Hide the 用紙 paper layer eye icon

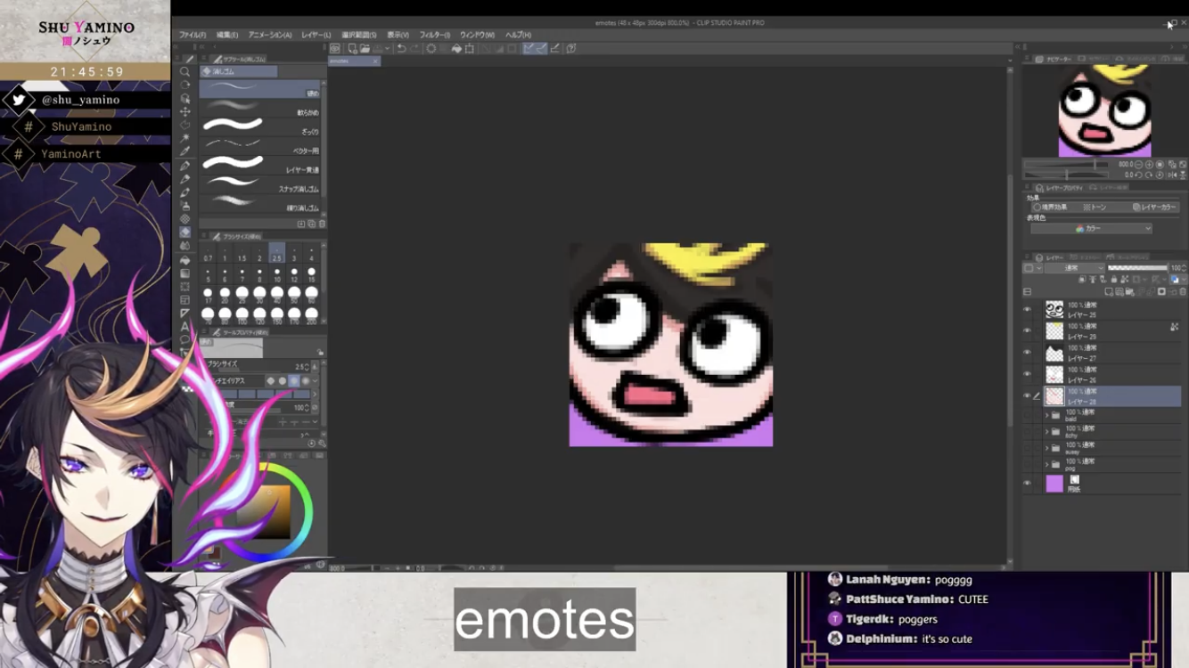[x=1027, y=483]
